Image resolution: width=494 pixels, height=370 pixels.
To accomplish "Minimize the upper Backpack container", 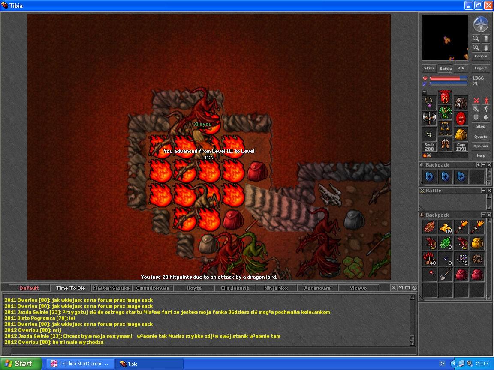I will pos(484,165).
